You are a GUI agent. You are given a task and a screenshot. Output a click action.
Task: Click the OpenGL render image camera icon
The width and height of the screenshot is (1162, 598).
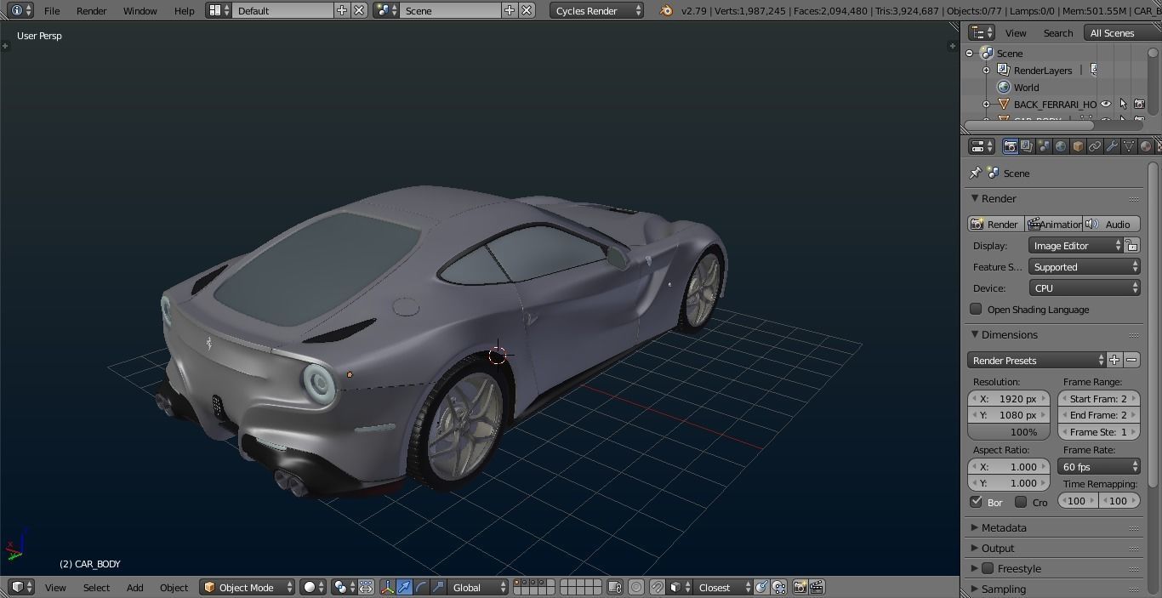[800, 587]
